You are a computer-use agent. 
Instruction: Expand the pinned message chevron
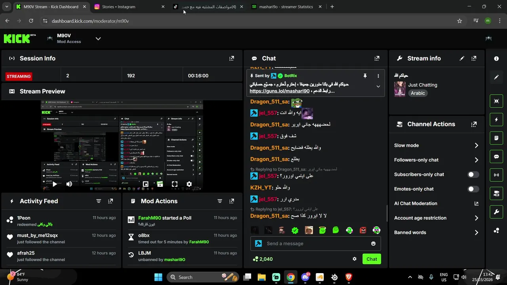point(378,86)
